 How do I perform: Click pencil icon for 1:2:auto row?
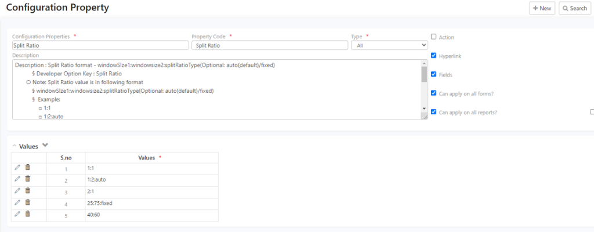17,179
